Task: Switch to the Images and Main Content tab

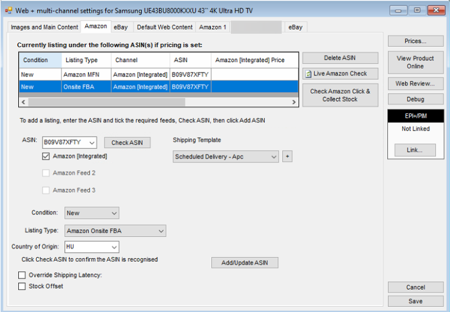Action: coord(44,27)
